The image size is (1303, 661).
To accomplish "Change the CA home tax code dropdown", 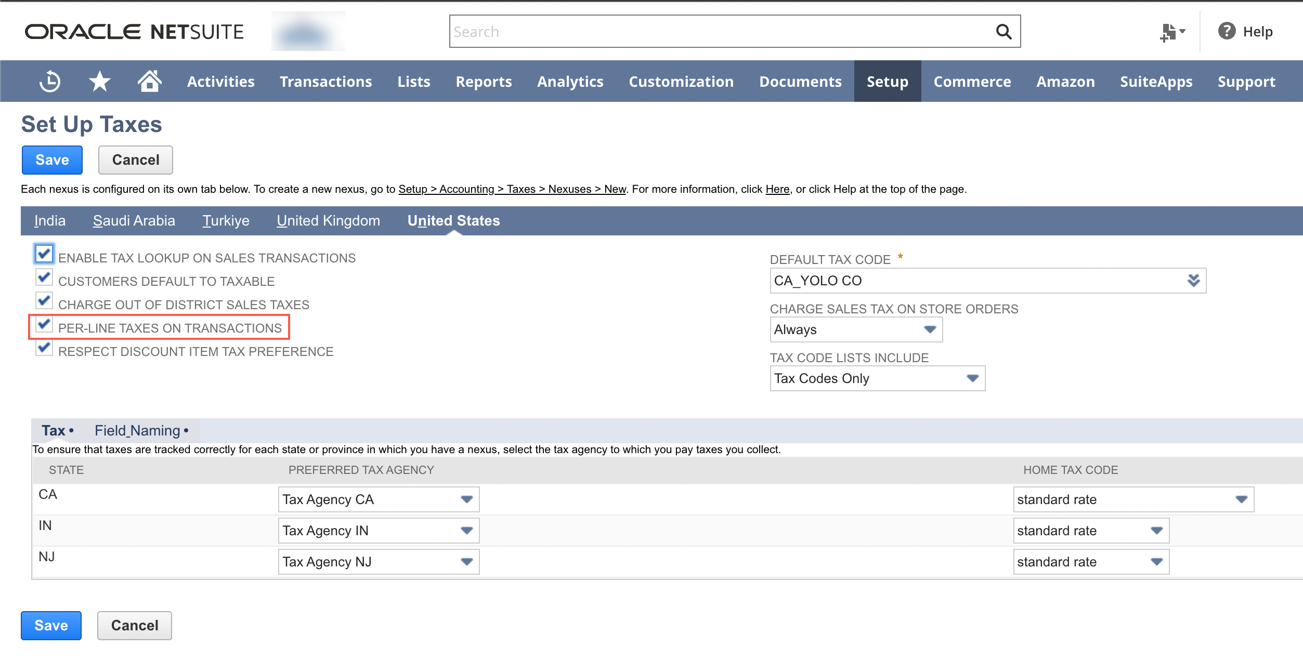I will click(x=1241, y=499).
